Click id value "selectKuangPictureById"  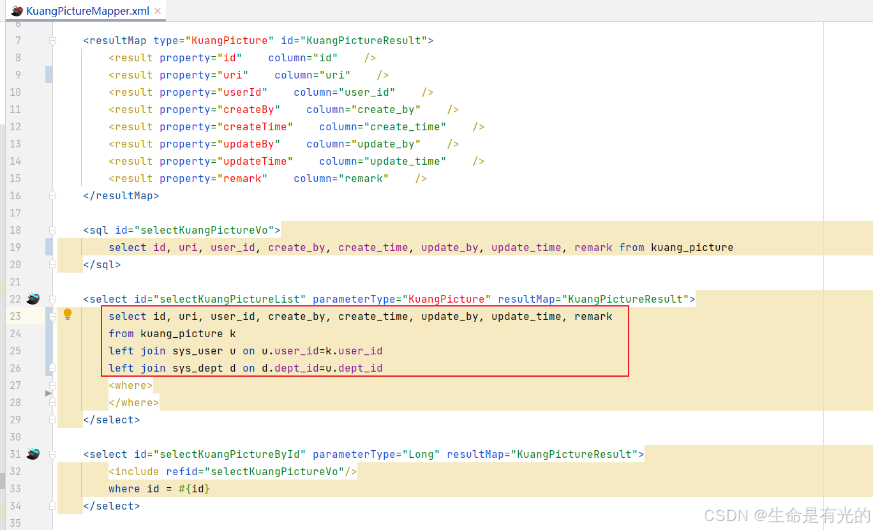(x=229, y=454)
